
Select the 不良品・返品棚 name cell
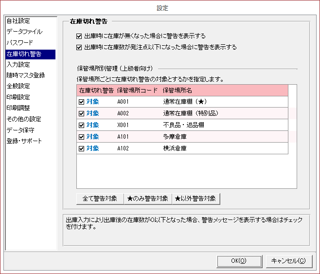(x=184, y=125)
